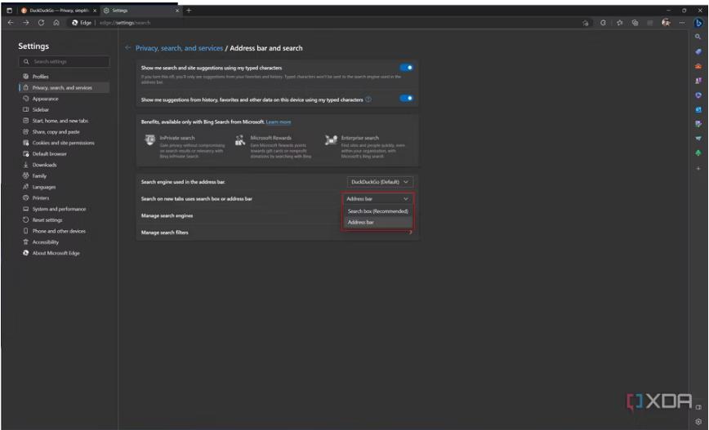This screenshot has width=709, height=430.
Task: Click the browser Back arrow button
Action: click(x=11, y=23)
